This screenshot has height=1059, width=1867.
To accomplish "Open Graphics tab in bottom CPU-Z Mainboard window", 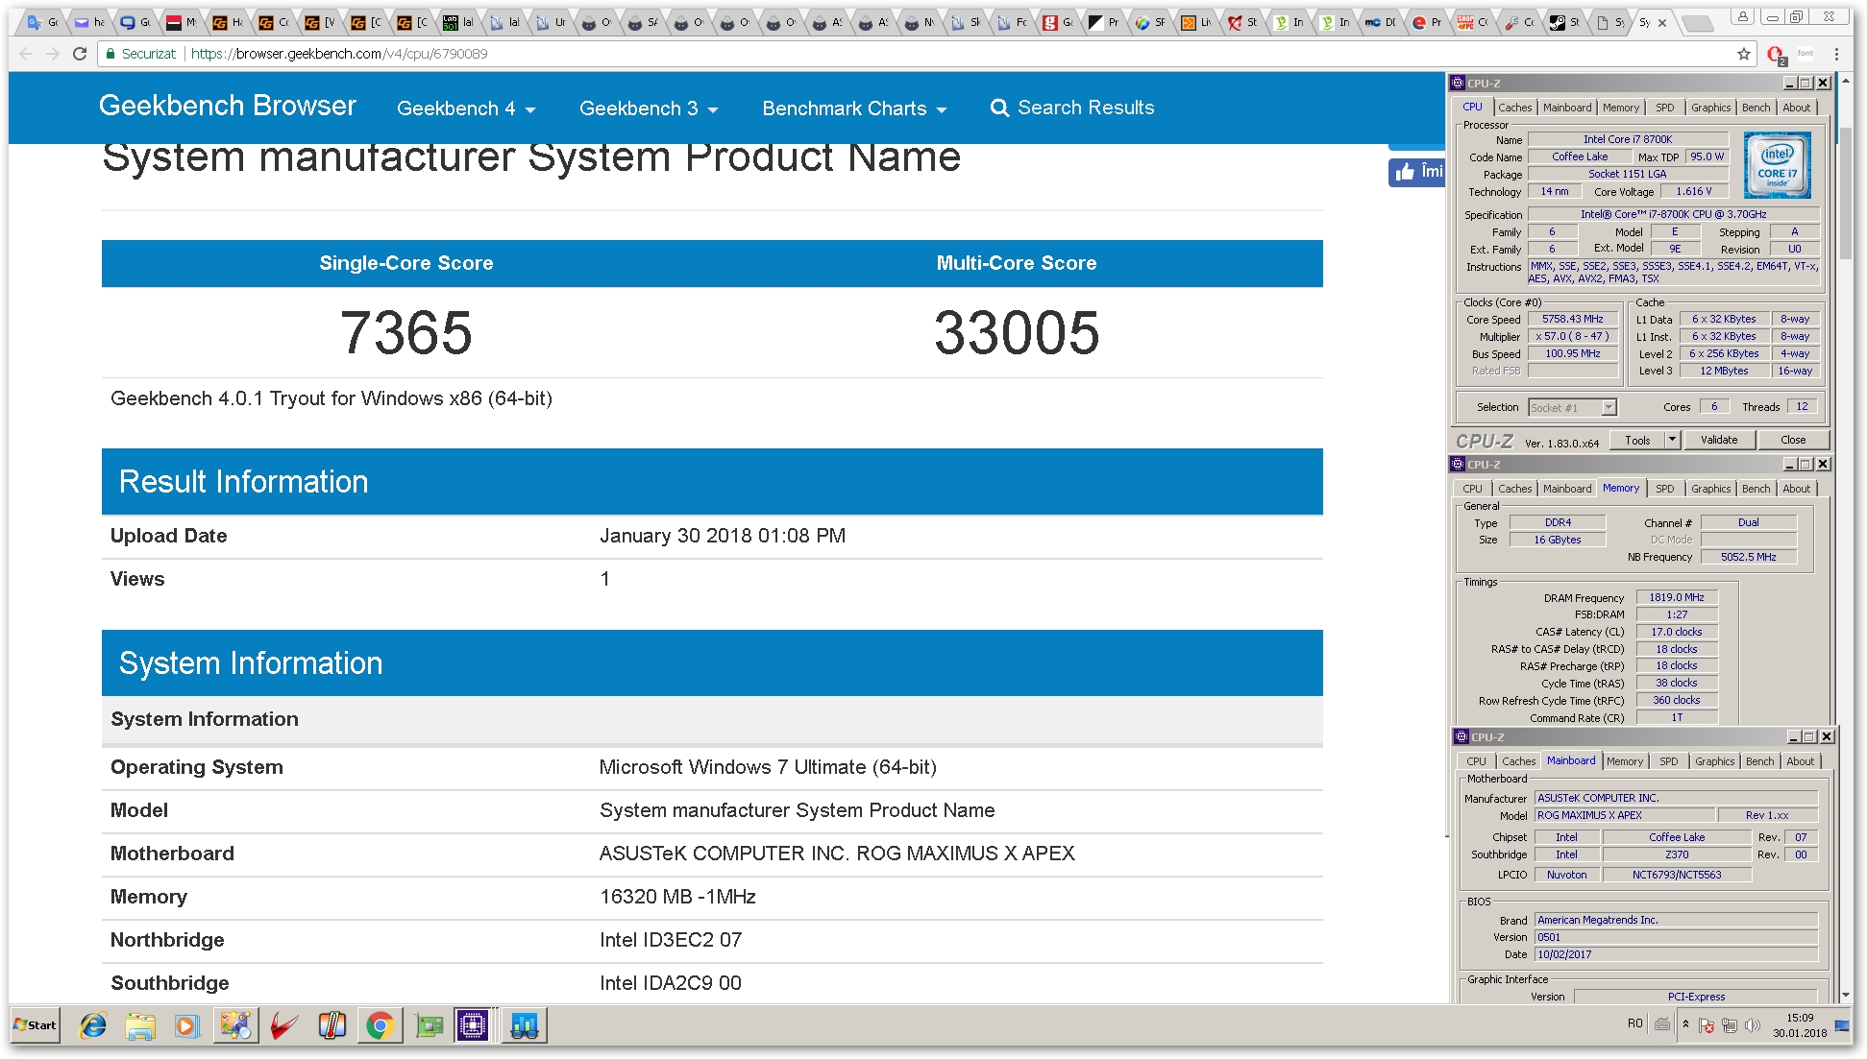I will (x=1715, y=761).
